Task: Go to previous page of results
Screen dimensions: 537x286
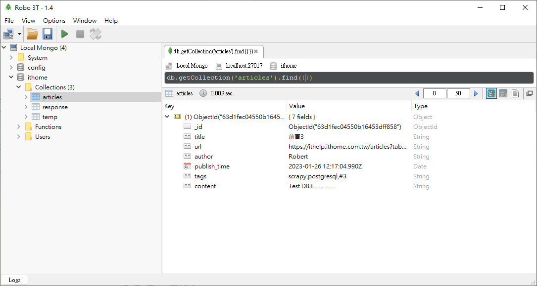Action: pos(417,93)
